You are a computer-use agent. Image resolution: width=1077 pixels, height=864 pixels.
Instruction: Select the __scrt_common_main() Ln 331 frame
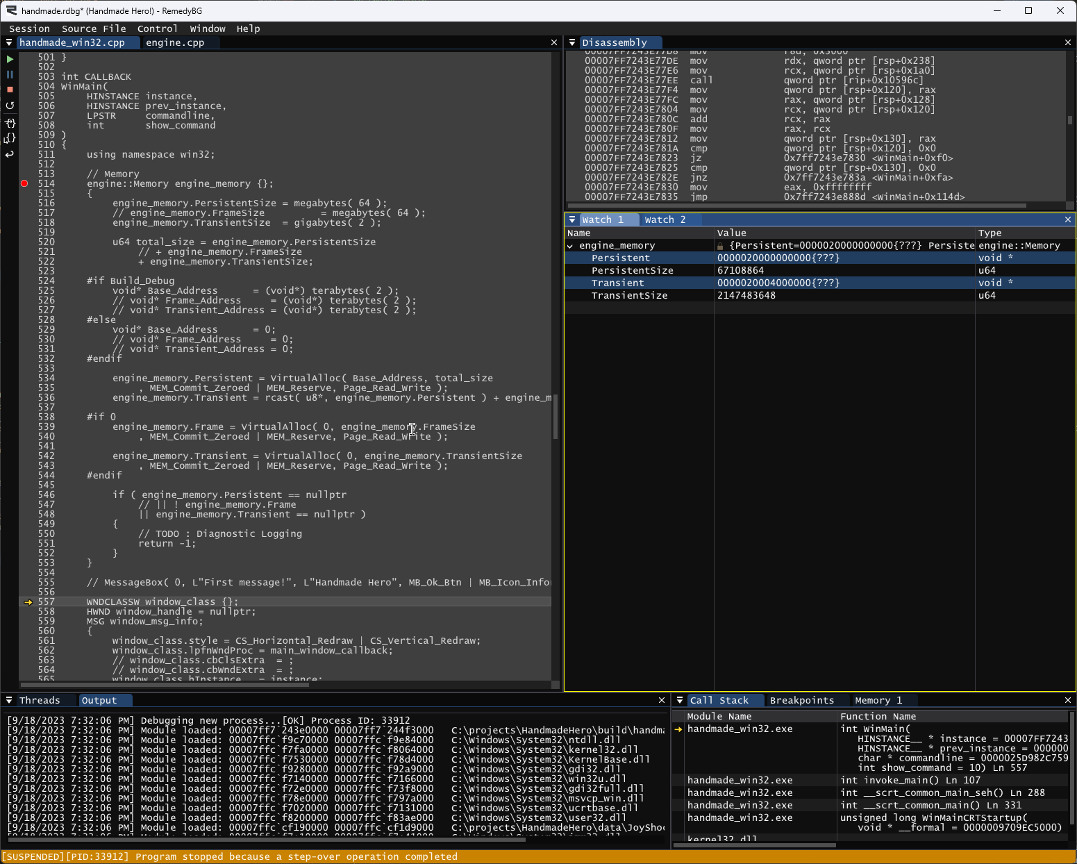pyautogui.click(x=871, y=806)
